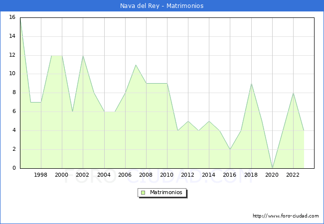Viewport: 324px width, 224px height.
Task: Click the 10 value on the y-axis
Action: pyautogui.click(x=12, y=74)
